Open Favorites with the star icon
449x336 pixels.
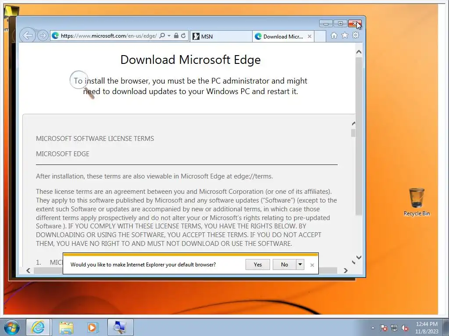pos(345,35)
